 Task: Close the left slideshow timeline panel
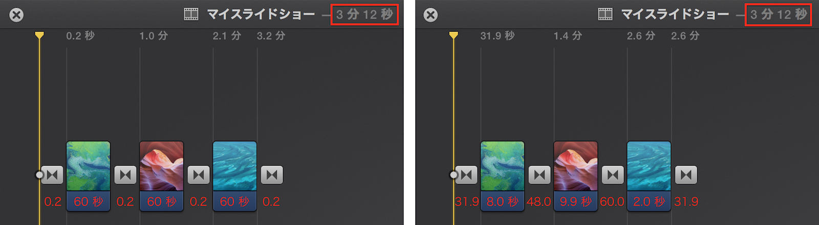click(16, 15)
